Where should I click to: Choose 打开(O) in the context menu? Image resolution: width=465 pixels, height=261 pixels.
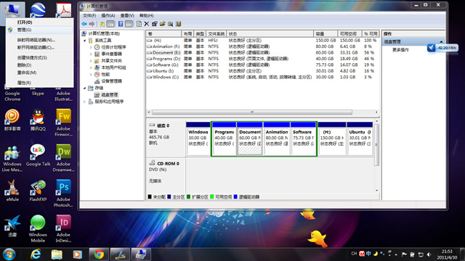coord(40,22)
